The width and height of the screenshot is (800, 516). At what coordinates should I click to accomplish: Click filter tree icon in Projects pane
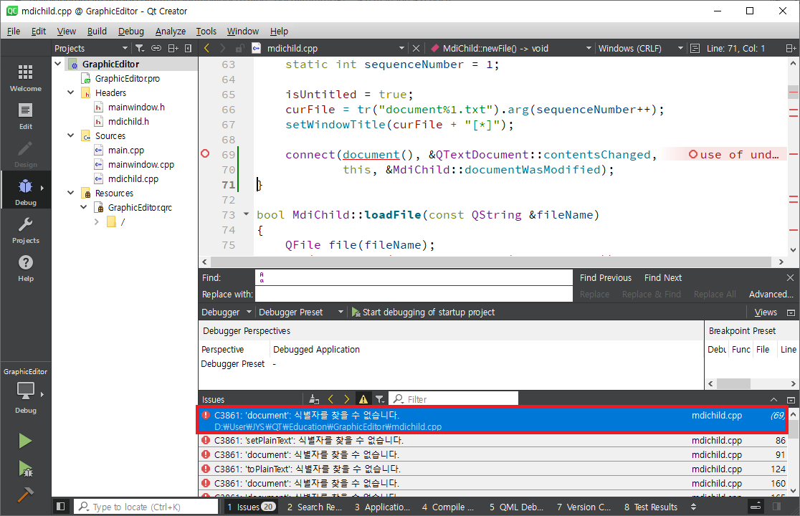click(x=139, y=48)
